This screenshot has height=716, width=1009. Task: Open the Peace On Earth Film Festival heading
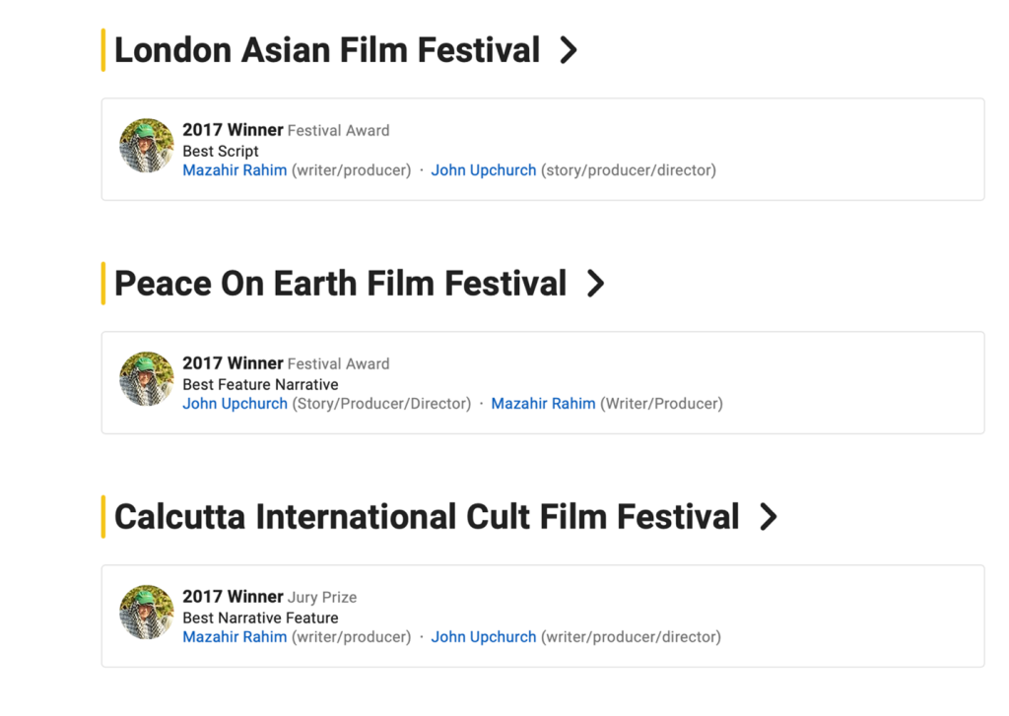tap(340, 284)
